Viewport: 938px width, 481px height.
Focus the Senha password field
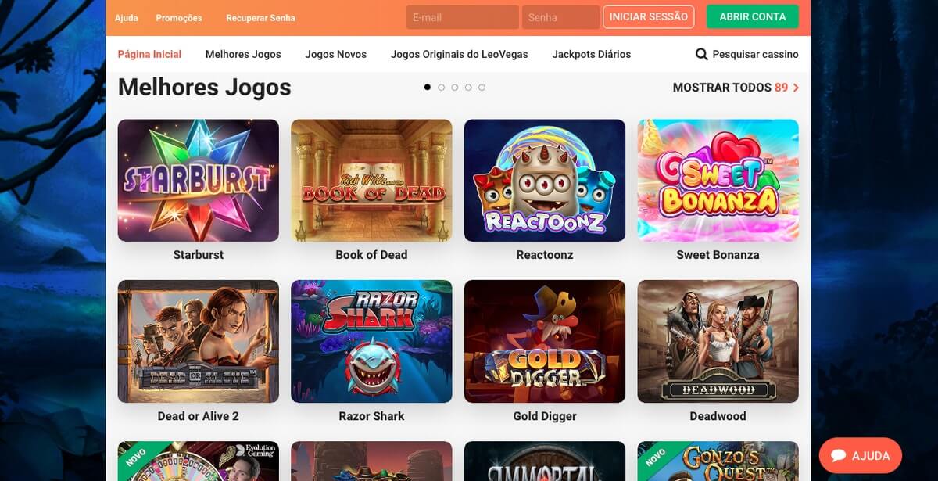tap(561, 17)
